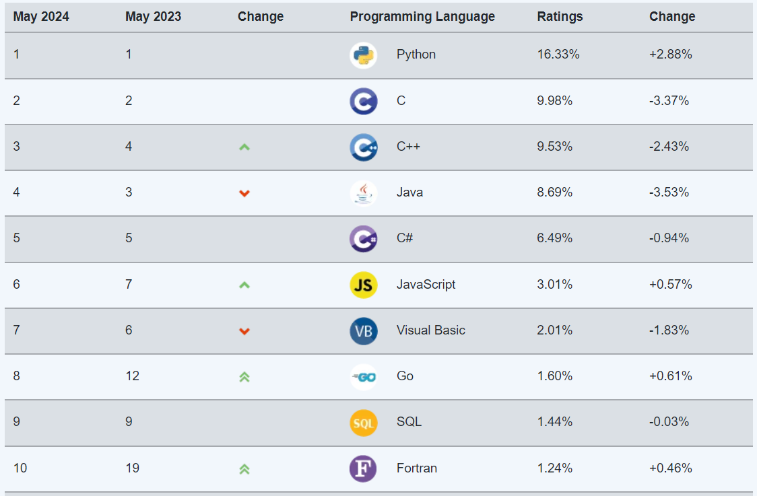The image size is (757, 496).
Task: Click the May 2024 column header
Action: click(x=41, y=16)
